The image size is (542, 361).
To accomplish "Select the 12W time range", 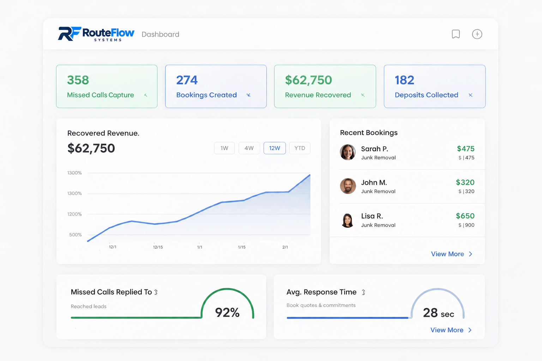I will (275, 148).
